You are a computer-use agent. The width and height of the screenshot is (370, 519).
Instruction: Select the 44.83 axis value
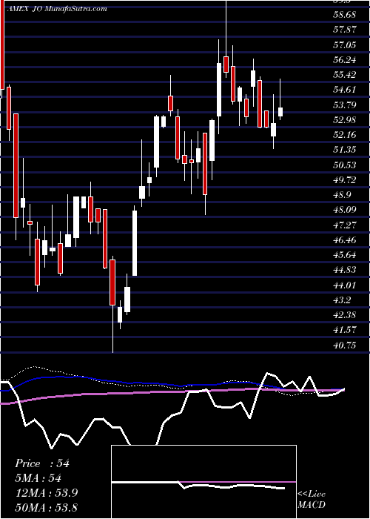[x=345, y=270]
